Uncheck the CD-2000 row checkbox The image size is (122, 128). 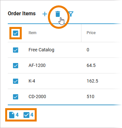pos(16,97)
